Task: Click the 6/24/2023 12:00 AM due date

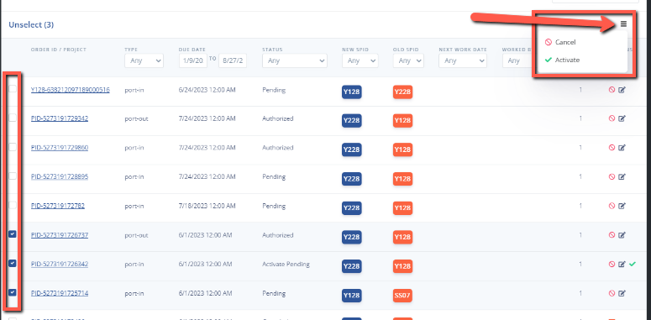Action: (207, 90)
